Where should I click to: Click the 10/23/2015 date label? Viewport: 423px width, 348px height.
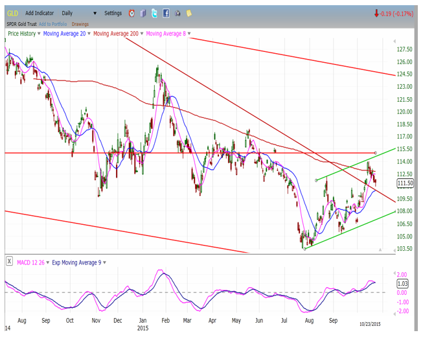pos(370,324)
